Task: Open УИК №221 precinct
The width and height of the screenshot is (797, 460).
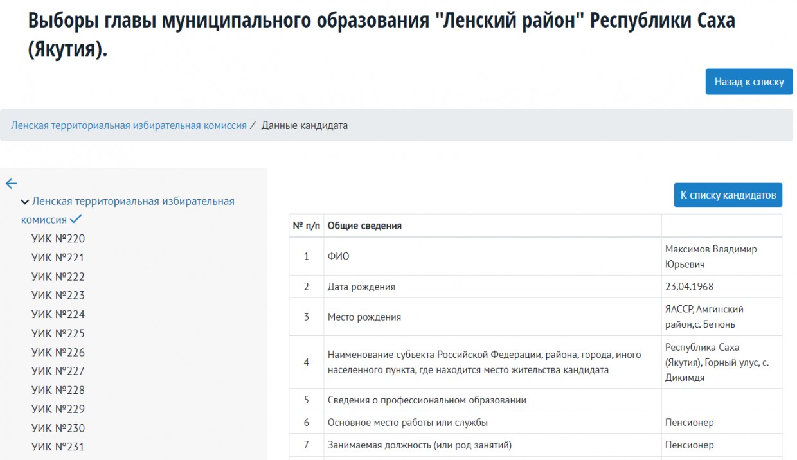Action: 58,258
